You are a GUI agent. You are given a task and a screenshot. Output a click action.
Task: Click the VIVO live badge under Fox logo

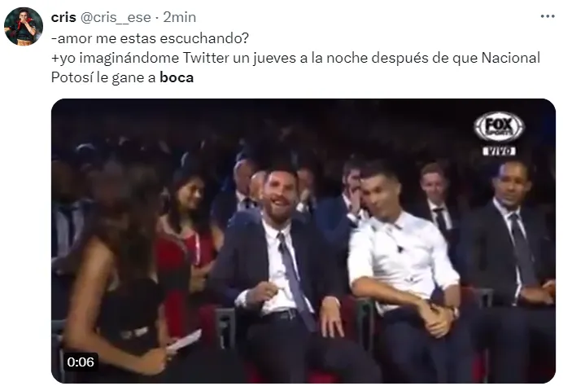[x=499, y=151]
